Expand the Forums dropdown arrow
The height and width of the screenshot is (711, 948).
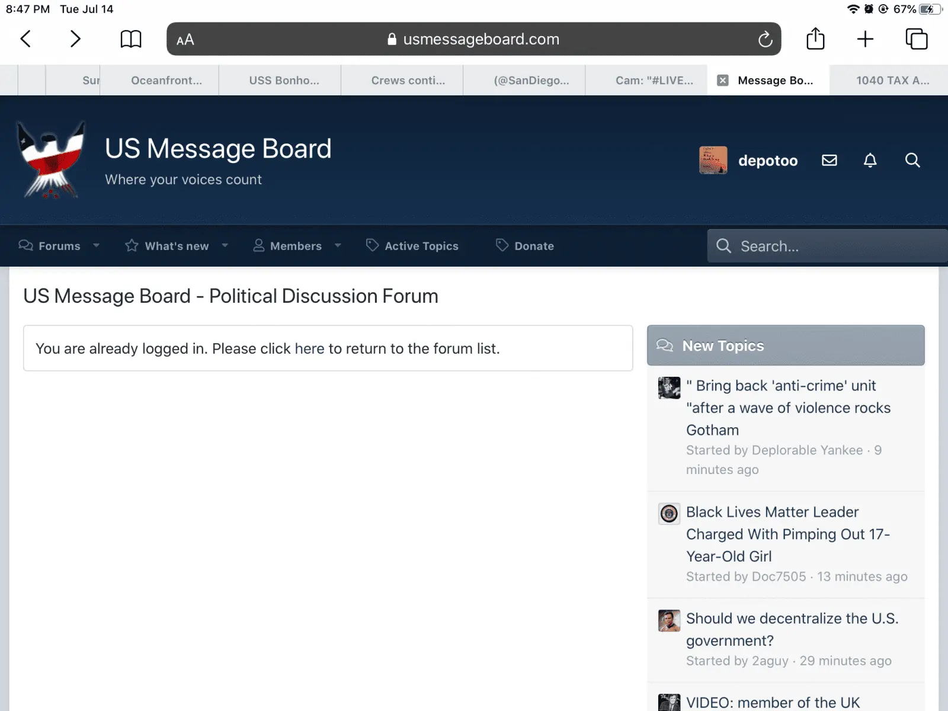(x=96, y=245)
